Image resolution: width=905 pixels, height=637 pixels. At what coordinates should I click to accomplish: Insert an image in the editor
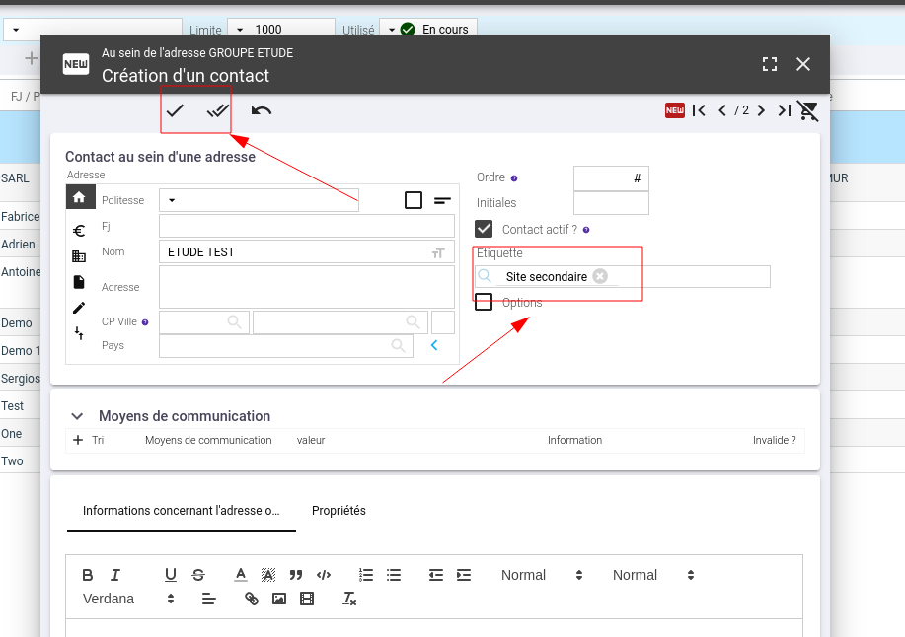coord(279,599)
